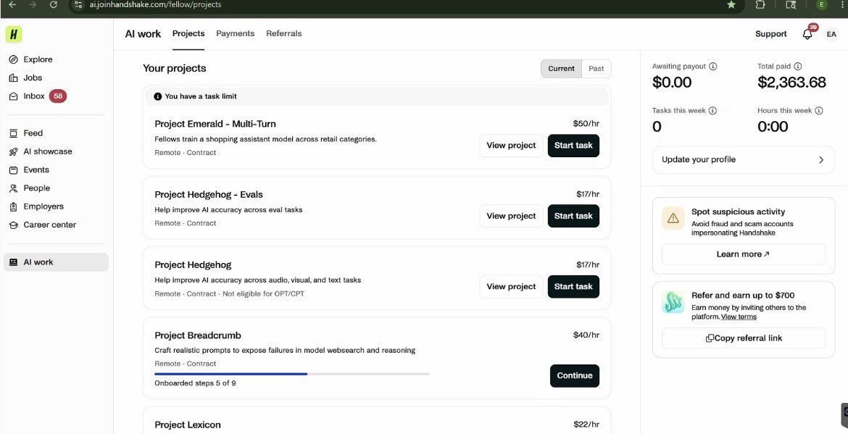The width and height of the screenshot is (848, 434).
Task: Switch to Past projects
Action: pyautogui.click(x=596, y=69)
